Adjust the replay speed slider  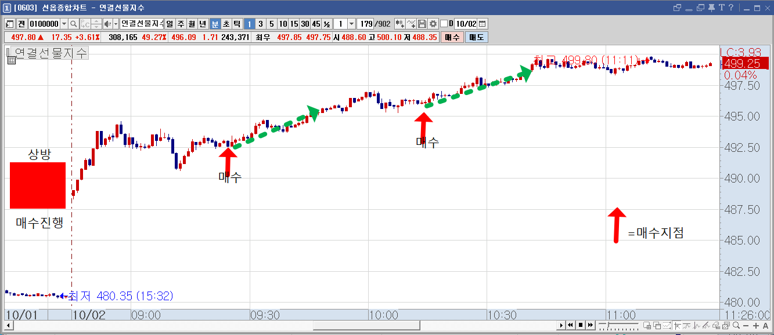pyautogui.click(x=608, y=325)
